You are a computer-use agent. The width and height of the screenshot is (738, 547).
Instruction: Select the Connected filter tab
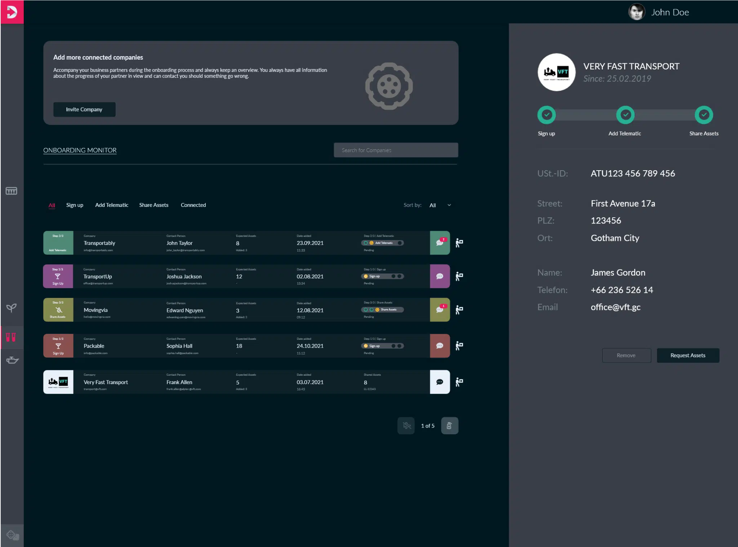[193, 205]
